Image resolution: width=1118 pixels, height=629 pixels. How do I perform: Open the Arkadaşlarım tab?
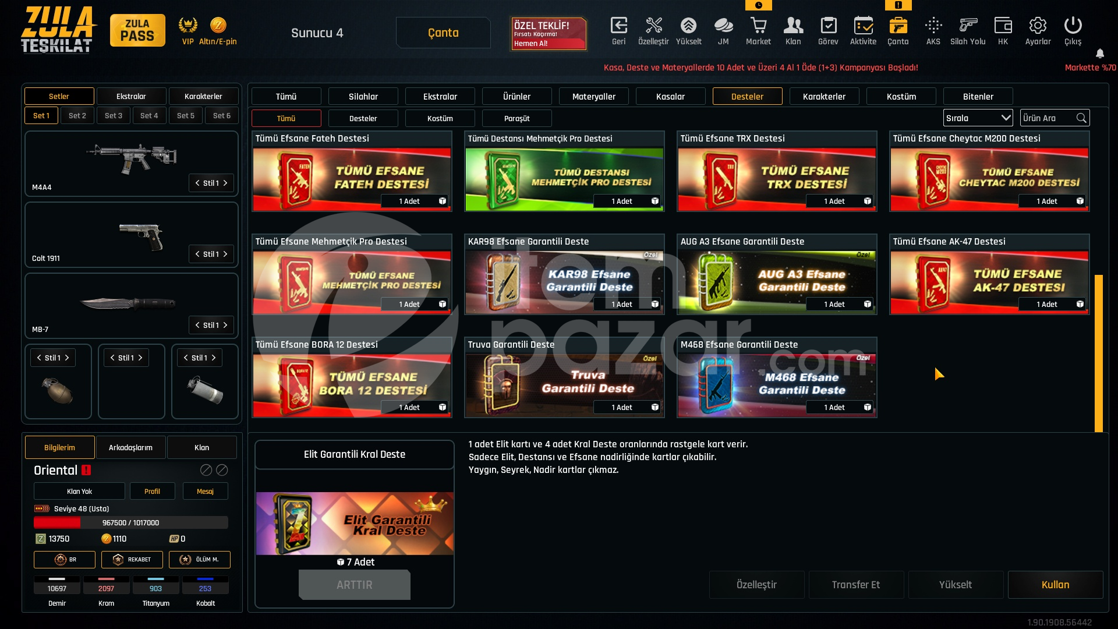tap(131, 447)
